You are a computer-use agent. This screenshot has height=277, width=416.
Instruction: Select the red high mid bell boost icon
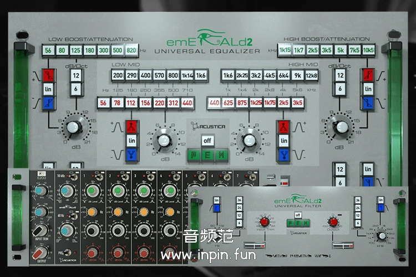pos(284,127)
